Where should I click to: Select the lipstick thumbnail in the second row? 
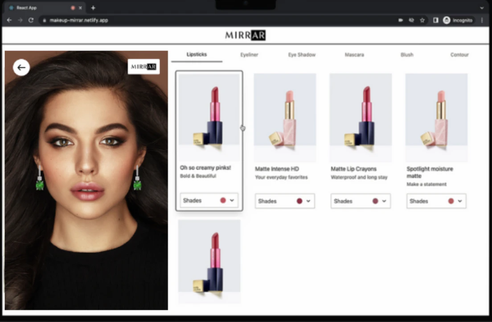pos(209,261)
